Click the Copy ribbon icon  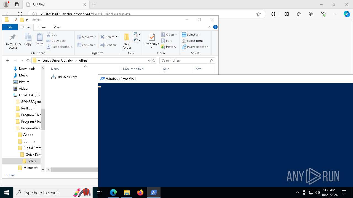tap(28, 39)
